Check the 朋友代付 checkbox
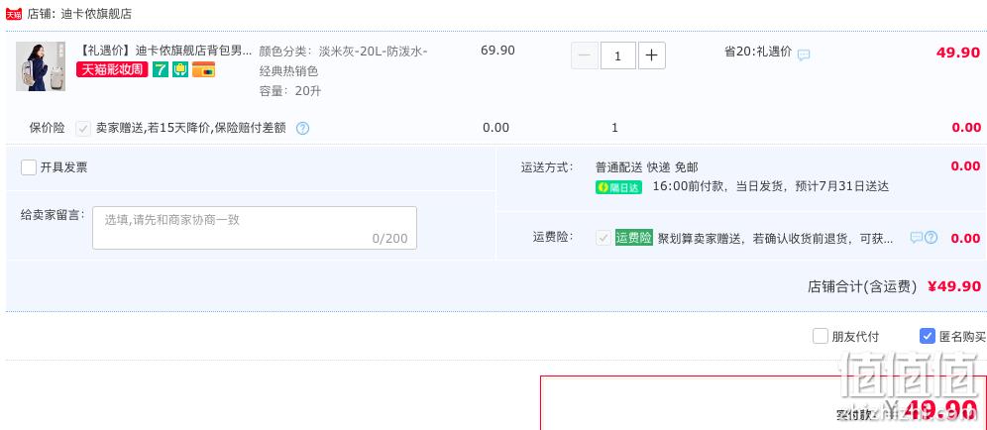Screen dimensions: 987x430 (x=821, y=336)
